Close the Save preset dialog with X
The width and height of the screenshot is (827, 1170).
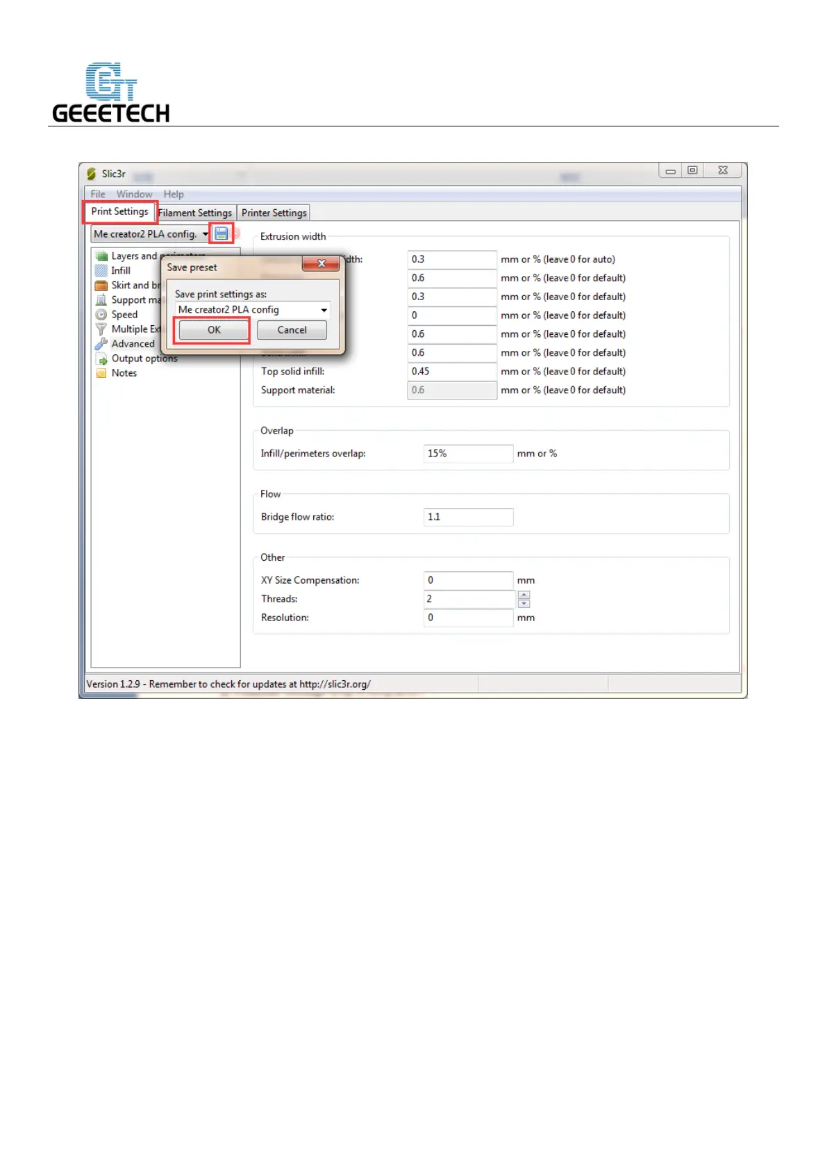pos(321,263)
